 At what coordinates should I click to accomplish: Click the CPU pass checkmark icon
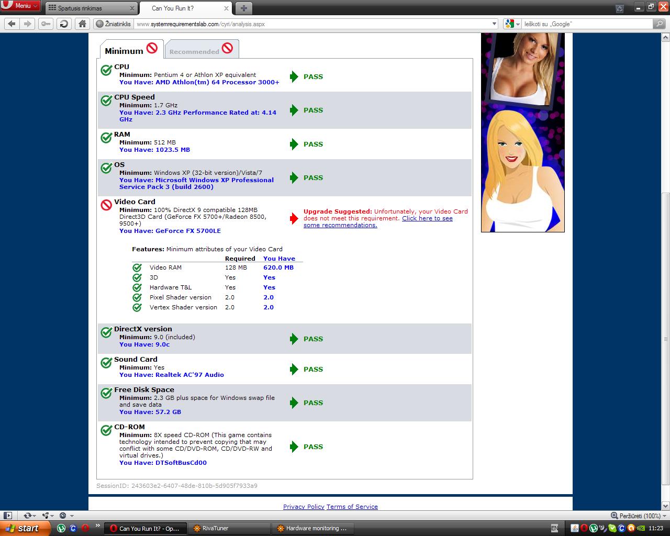(x=106, y=70)
